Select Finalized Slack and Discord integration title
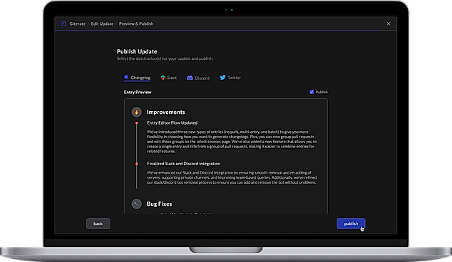The width and height of the screenshot is (452, 262). coord(183,164)
